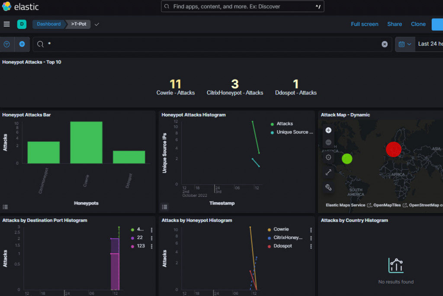The image size is (443, 296).
Task: Open options for port 123 legend entry
Action: (x=152, y=246)
